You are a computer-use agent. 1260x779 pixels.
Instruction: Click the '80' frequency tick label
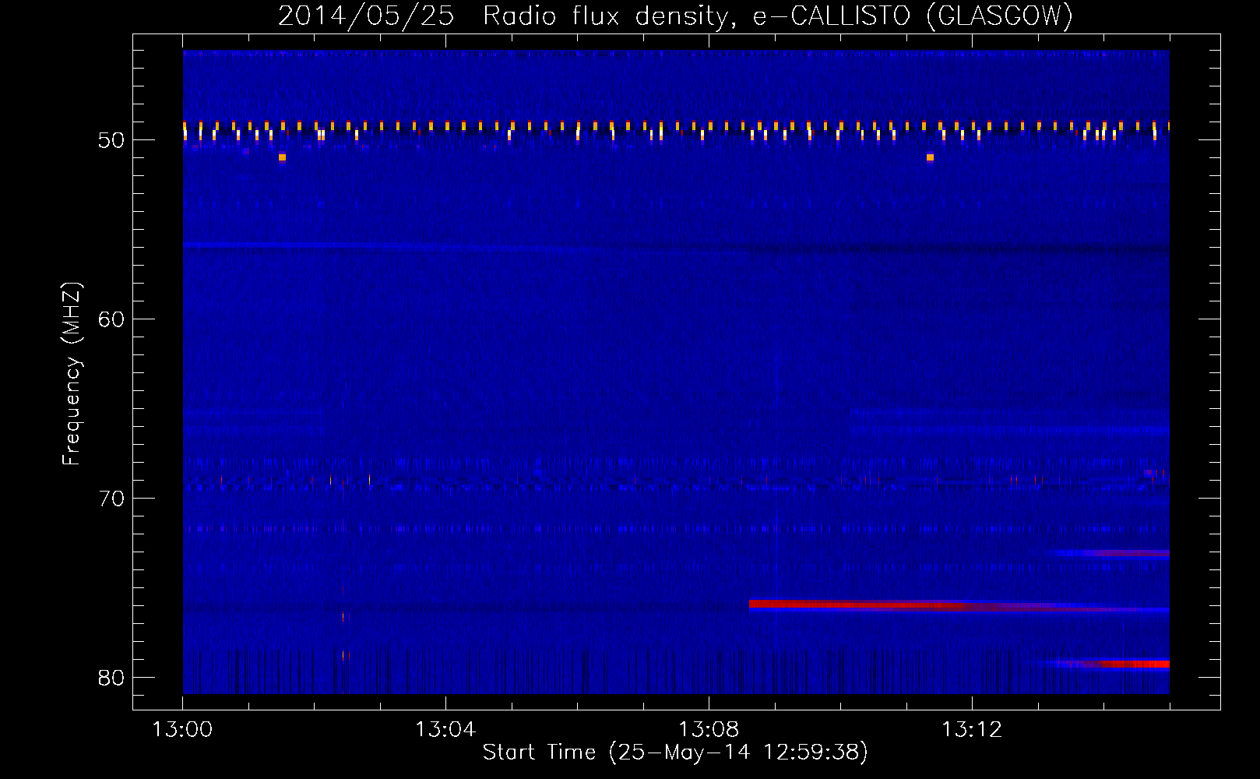tap(111, 678)
